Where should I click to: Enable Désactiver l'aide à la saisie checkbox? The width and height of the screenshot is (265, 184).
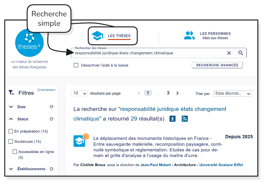[x=76, y=65]
